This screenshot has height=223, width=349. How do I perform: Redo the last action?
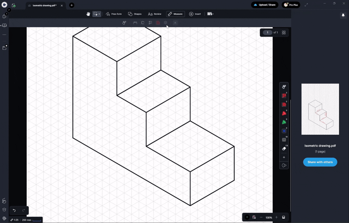(x=24, y=210)
